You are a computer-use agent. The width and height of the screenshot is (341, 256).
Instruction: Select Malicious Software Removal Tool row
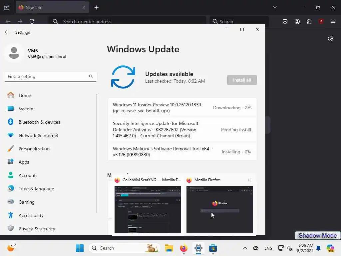[x=182, y=152]
